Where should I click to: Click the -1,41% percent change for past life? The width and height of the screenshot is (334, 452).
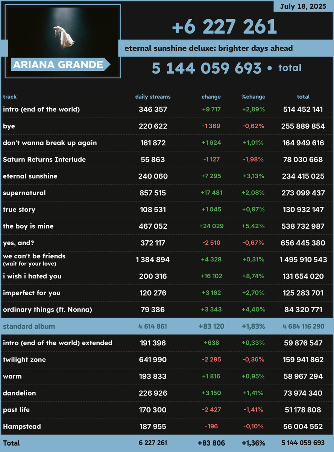click(253, 410)
